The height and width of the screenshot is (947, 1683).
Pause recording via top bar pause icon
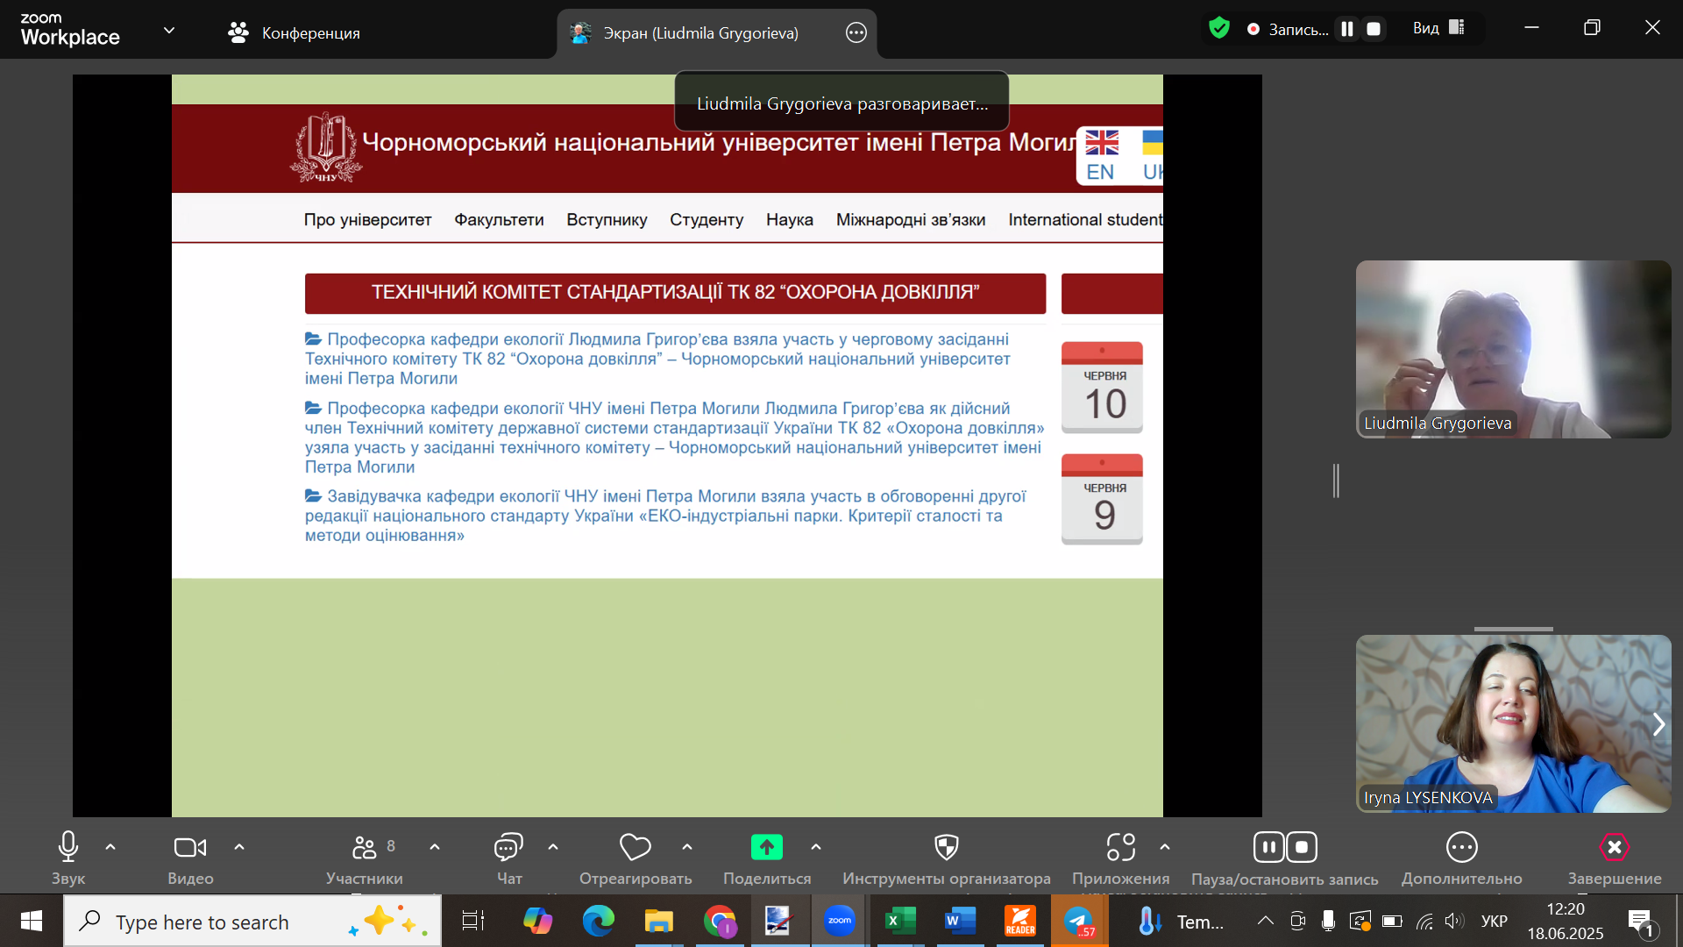pos(1347,29)
